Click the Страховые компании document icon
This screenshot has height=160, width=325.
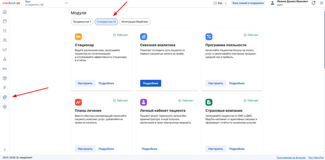209,102
